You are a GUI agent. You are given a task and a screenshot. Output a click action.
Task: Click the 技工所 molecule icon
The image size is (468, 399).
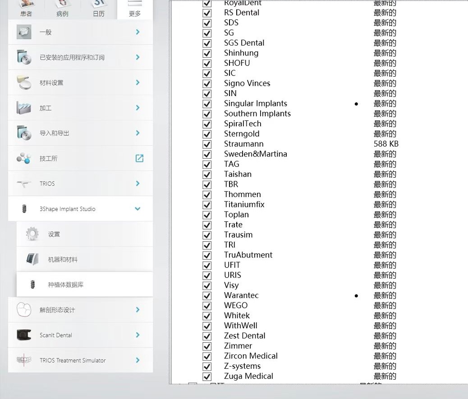(x=24, y=158)
